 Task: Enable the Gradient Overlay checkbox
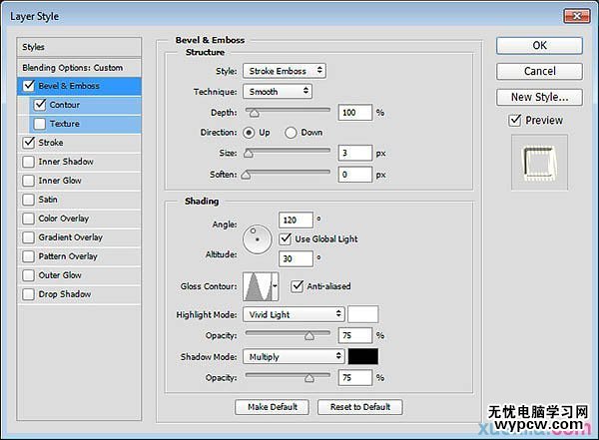click(x=28, y=237)
